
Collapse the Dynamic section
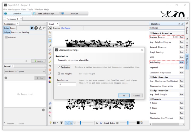pyautogui.click(x=151, y=99)
